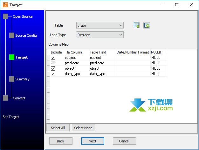
Task: Click the app icon in title bar
Action: [5, 5]
